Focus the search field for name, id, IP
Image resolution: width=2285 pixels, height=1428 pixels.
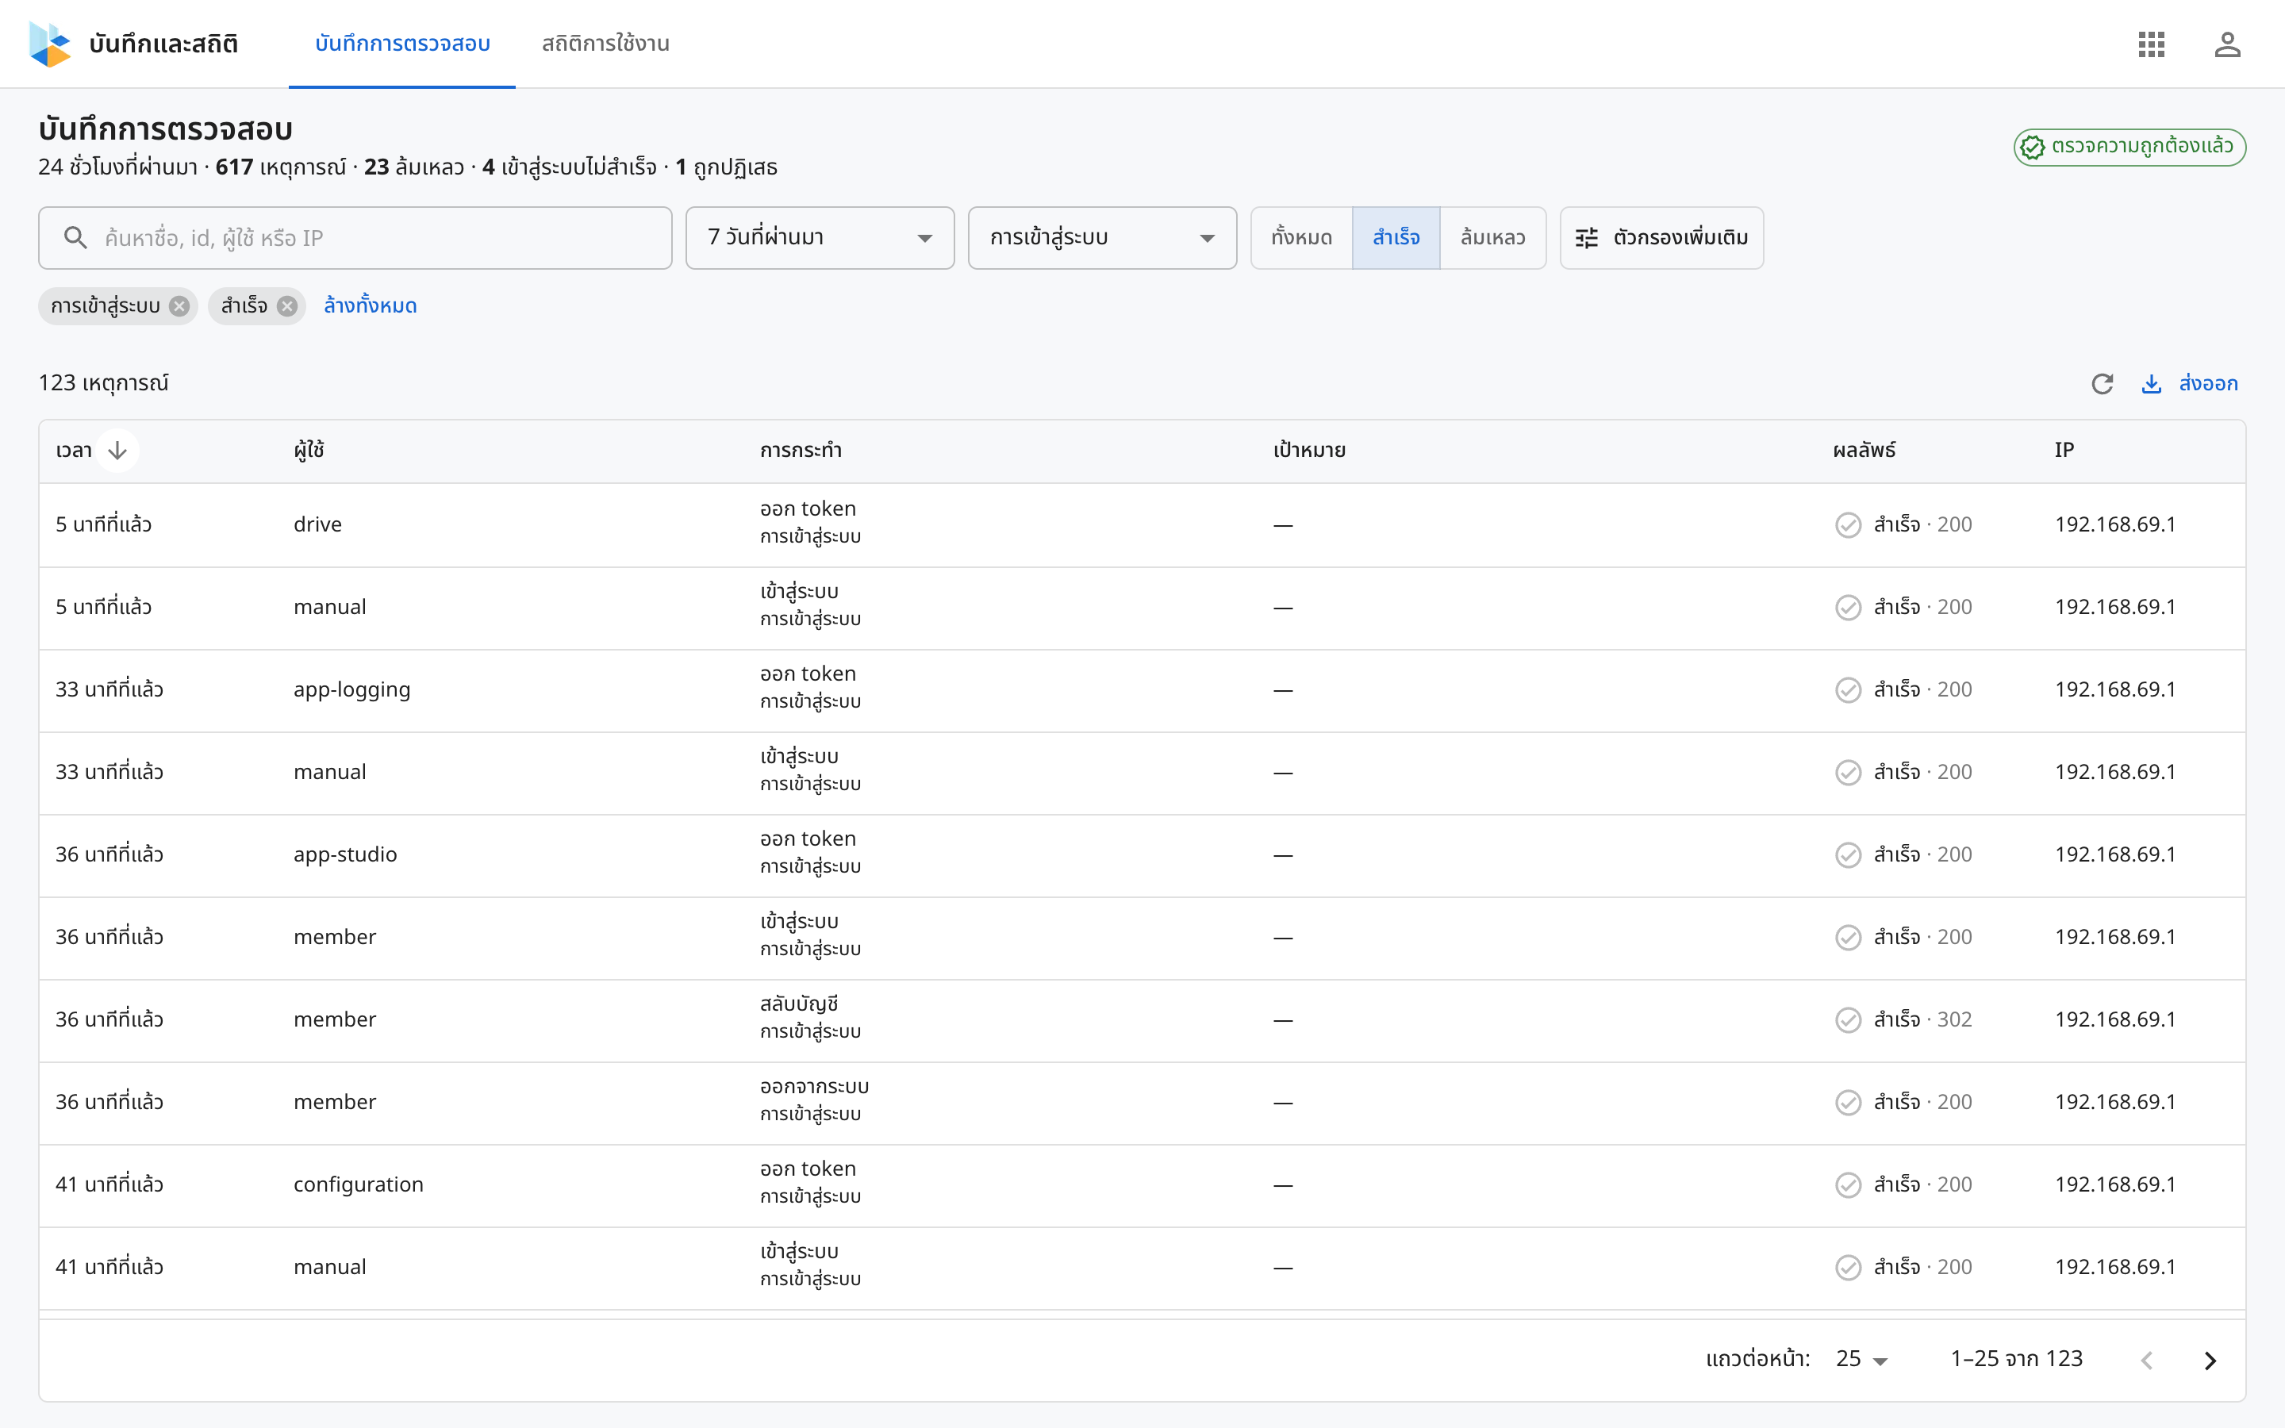pyautogui.click(x=355, y=238)
